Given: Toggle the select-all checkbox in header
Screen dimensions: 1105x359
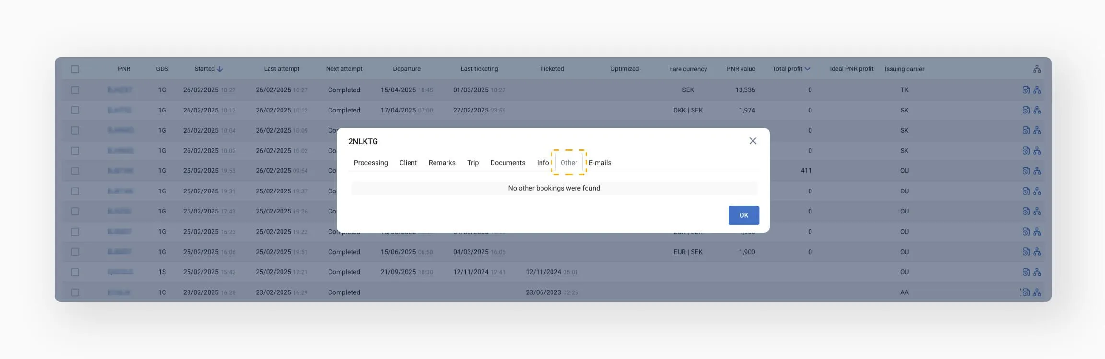Looking at the screenshot, I should tap(75, 69).
